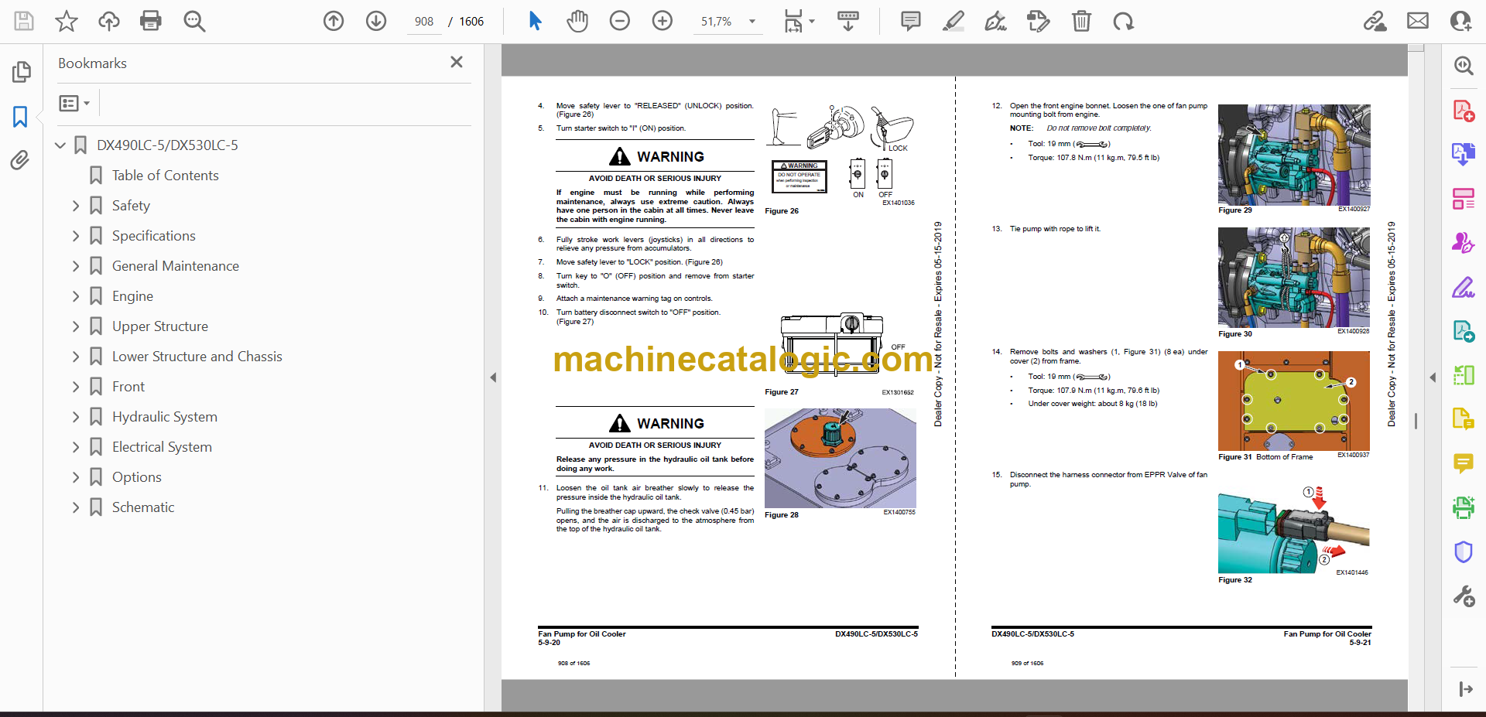1486x717 pixels.
Task: Print the document with printer icon
Action: [x=151, y=21]
